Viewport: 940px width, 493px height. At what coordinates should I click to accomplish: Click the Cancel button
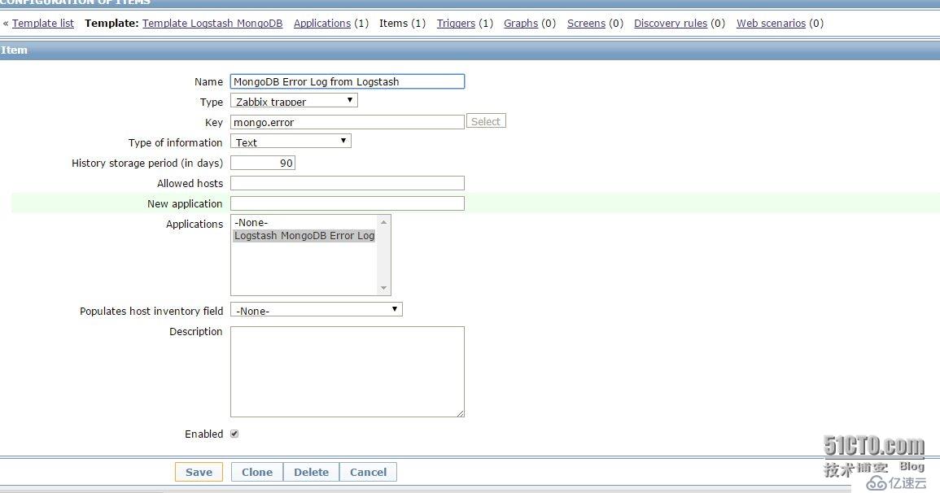(x=368, y=472)
